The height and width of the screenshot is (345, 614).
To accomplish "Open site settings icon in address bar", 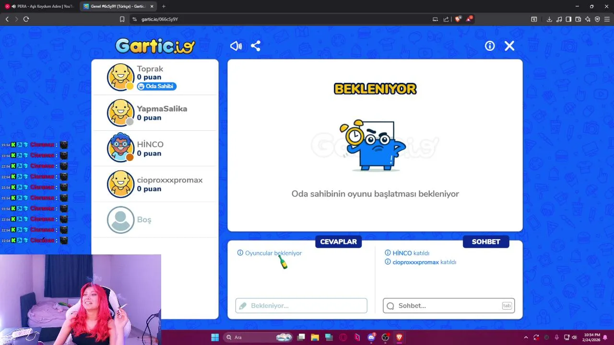I will pyautogui.click(x=134, y=19).
